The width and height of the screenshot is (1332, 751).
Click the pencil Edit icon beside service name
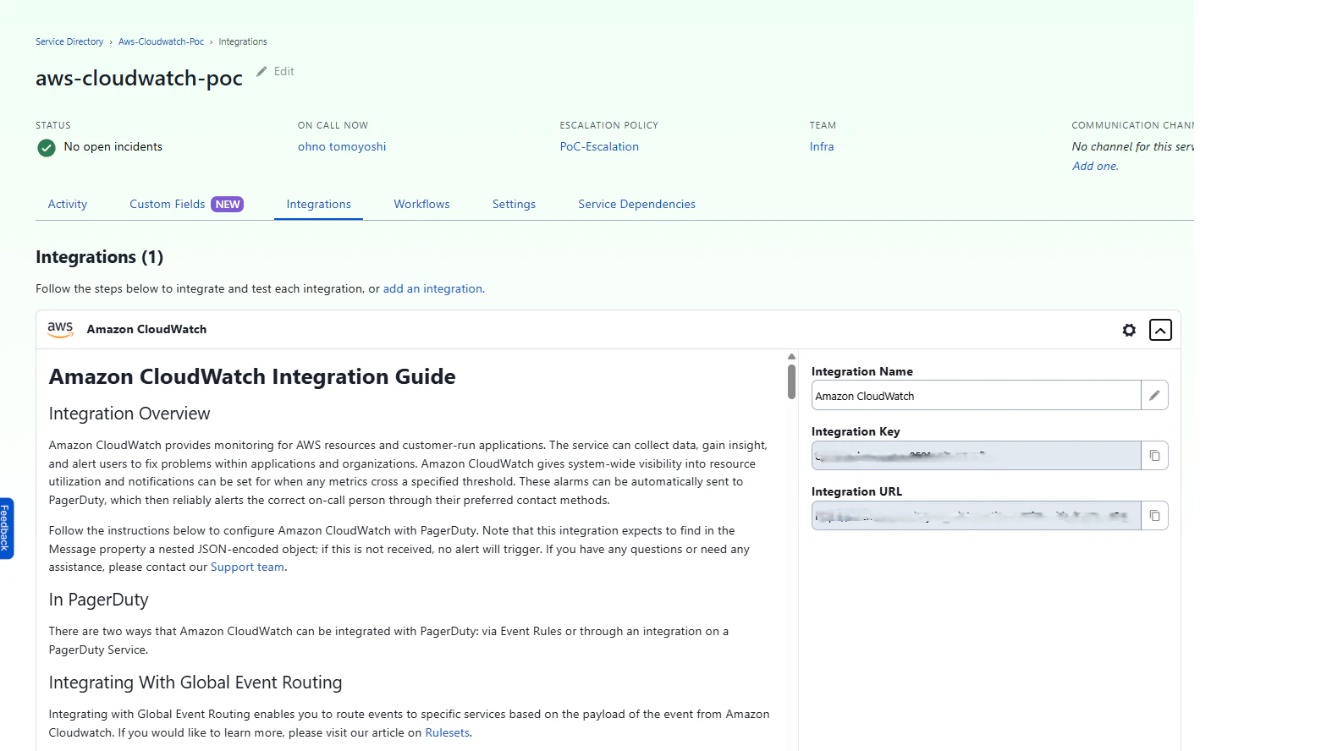(x=262, y=72)
